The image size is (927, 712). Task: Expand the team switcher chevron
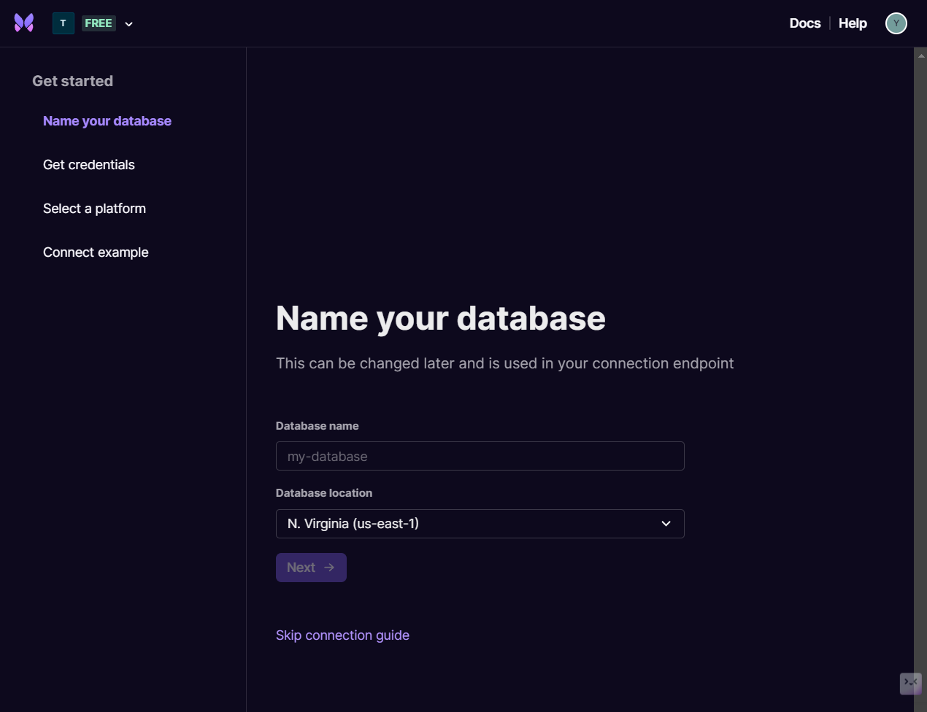tap(129, 24)
